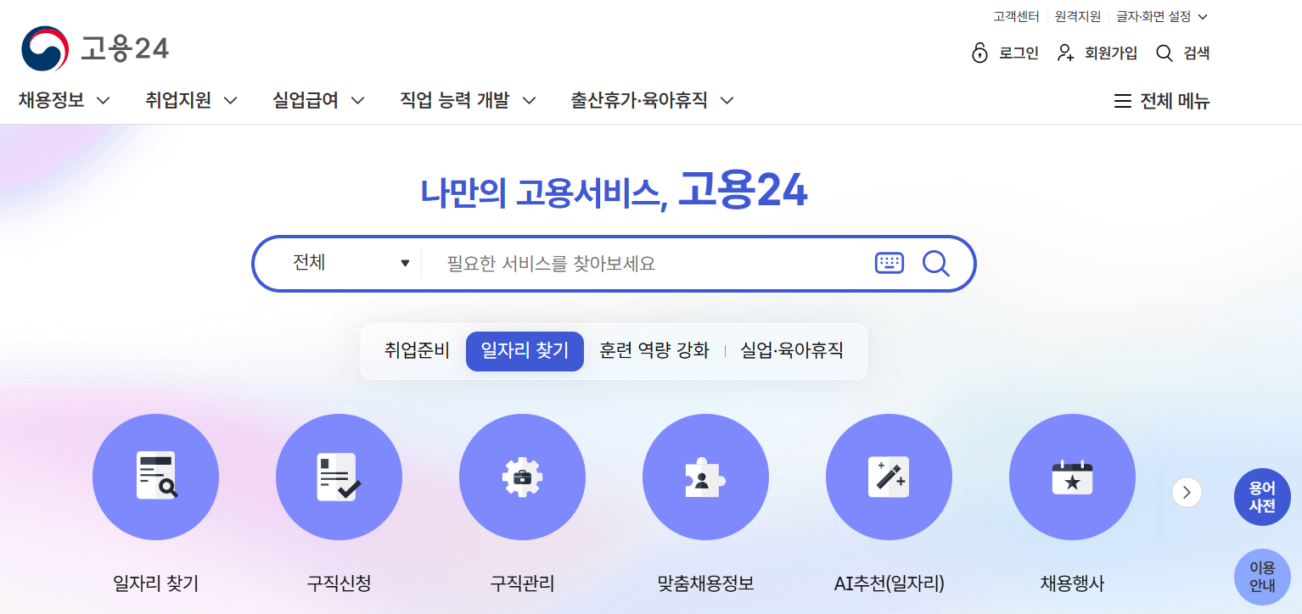Expand the 출산휴가·육아휴직 menu

[652, 101]
